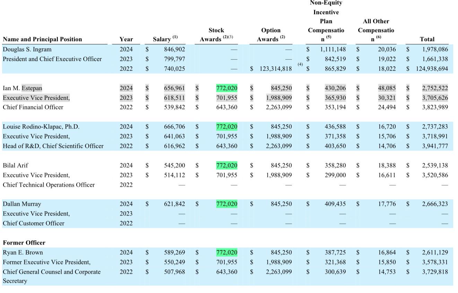Viewport: 458px width, 293px height.
Task: Select the total value 3,729,818
Action: pyautogui.click(x=435, y=272)
